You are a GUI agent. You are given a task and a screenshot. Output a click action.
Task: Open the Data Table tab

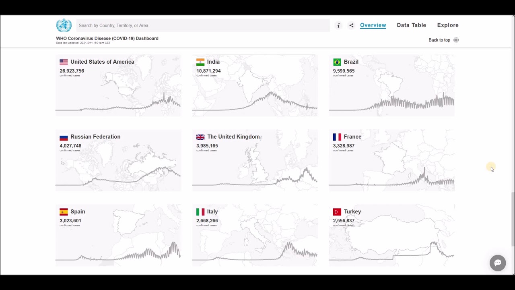point(411,25)
